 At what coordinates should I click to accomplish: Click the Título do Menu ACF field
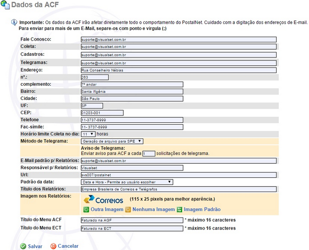click(x=132, y=220)
